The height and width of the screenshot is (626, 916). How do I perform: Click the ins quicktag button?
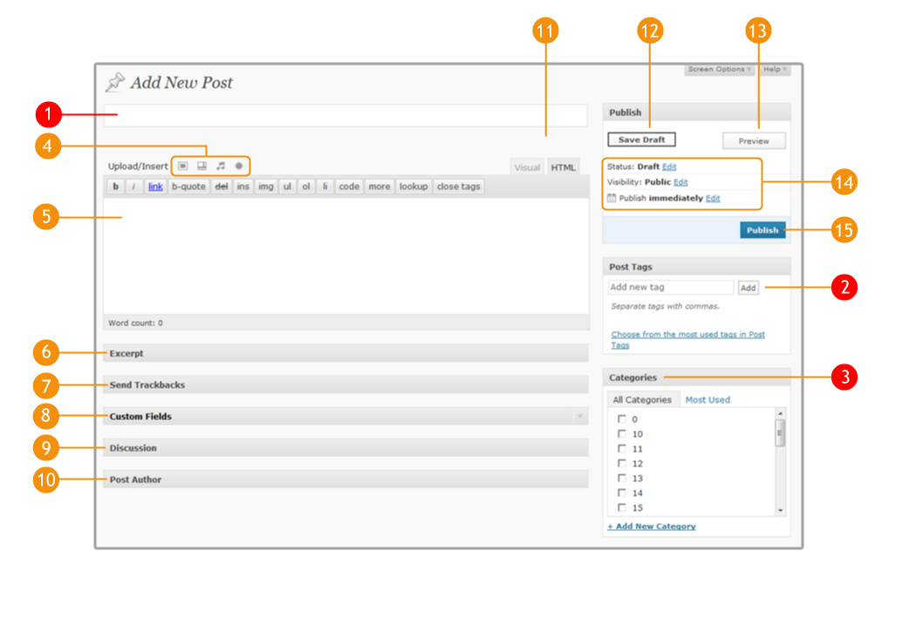(x=243, y=187)
